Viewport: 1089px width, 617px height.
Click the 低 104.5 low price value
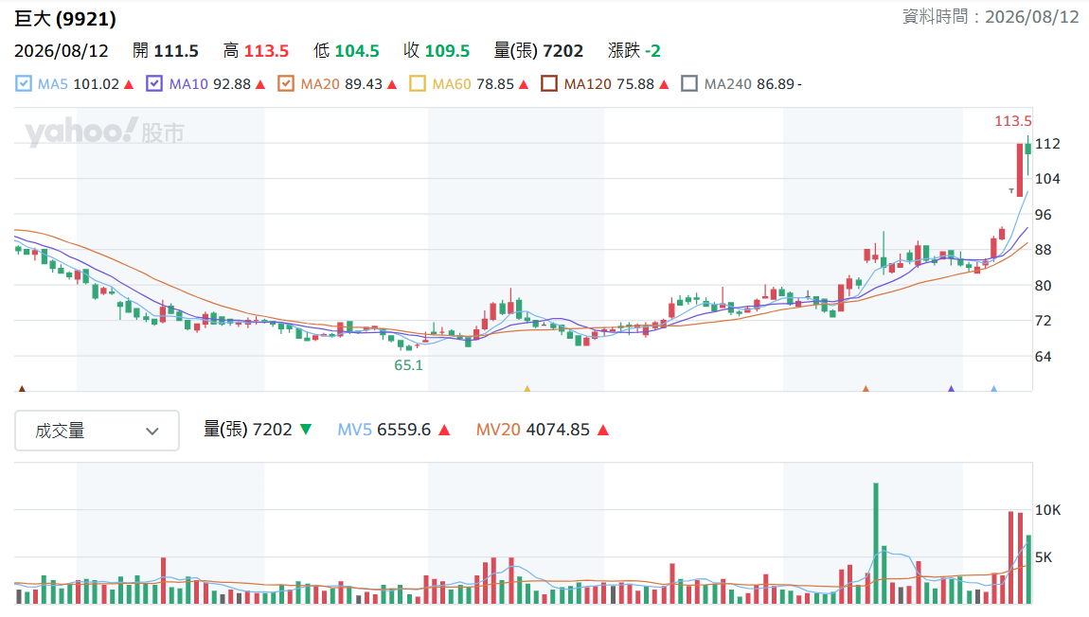point(346,51)
